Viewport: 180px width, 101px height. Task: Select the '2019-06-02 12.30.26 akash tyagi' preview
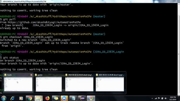(79, 83)
